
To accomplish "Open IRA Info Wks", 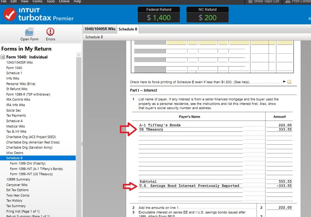I will pos(16,105).
